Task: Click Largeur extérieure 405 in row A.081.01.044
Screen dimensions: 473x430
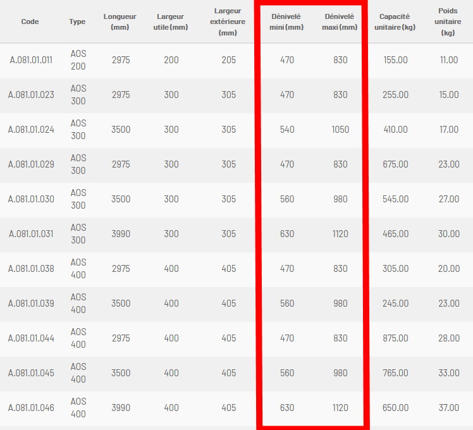Action: click(x=229, y=338)
